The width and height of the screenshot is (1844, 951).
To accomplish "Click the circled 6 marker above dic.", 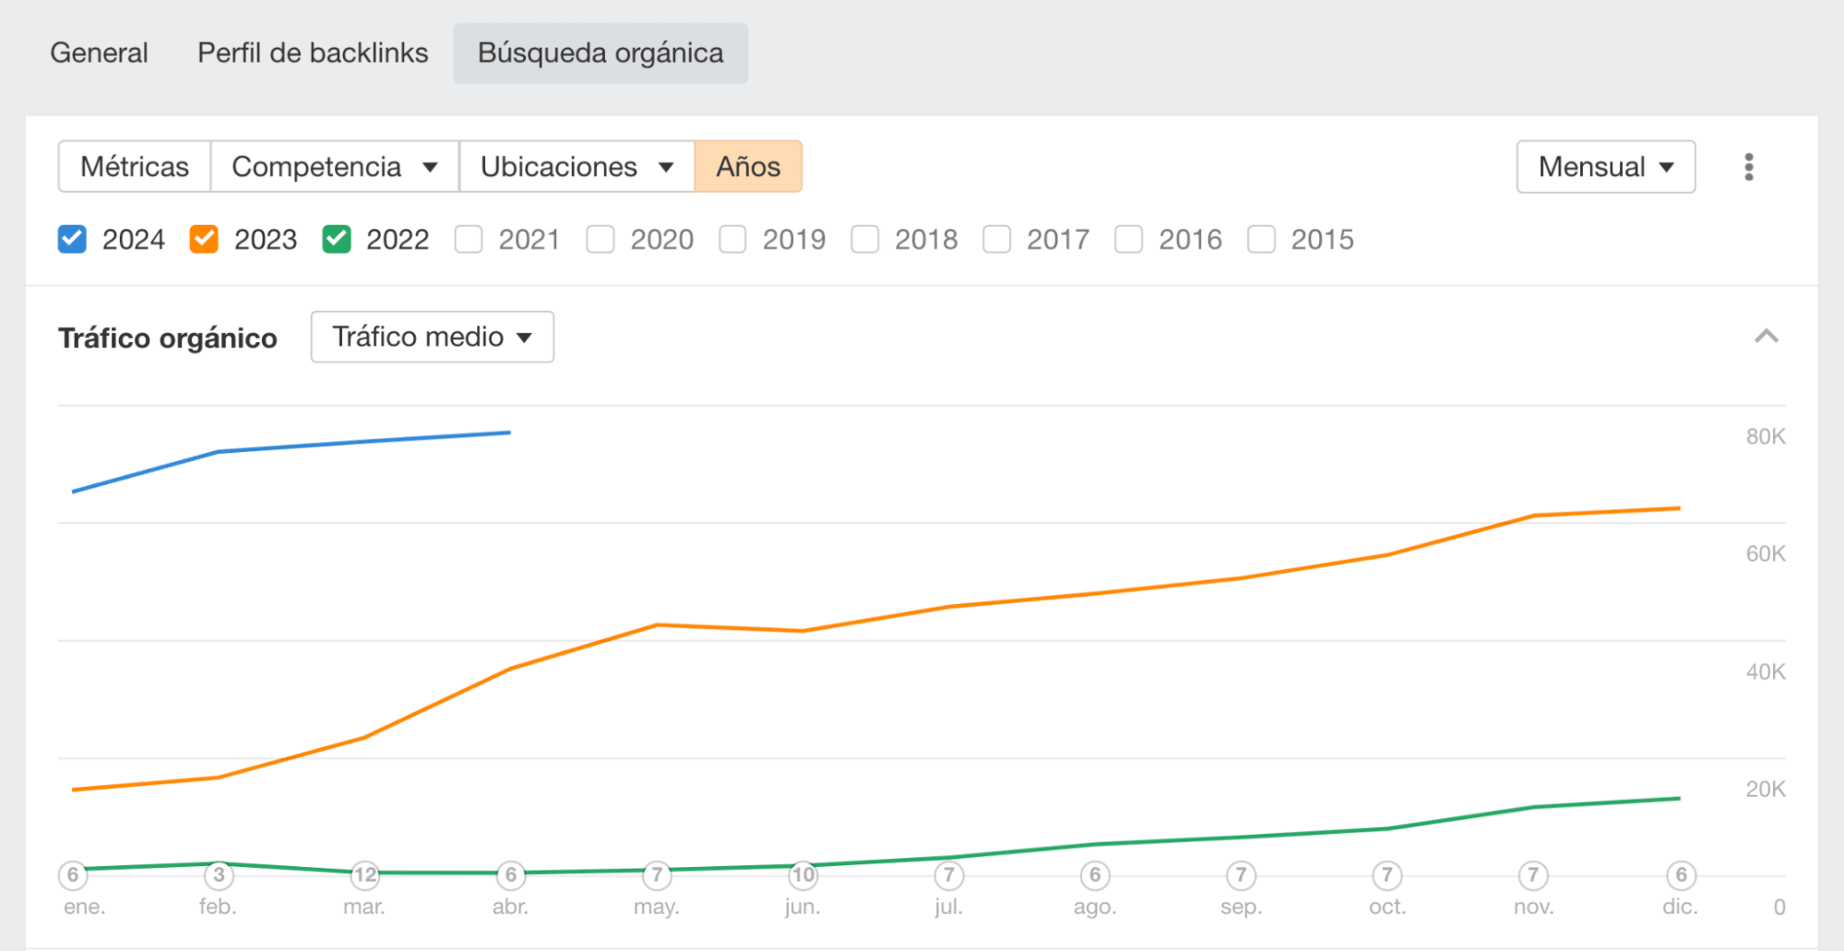I will (x=1680, y=874).
